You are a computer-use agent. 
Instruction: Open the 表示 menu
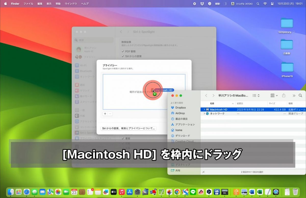click(49, 4)
